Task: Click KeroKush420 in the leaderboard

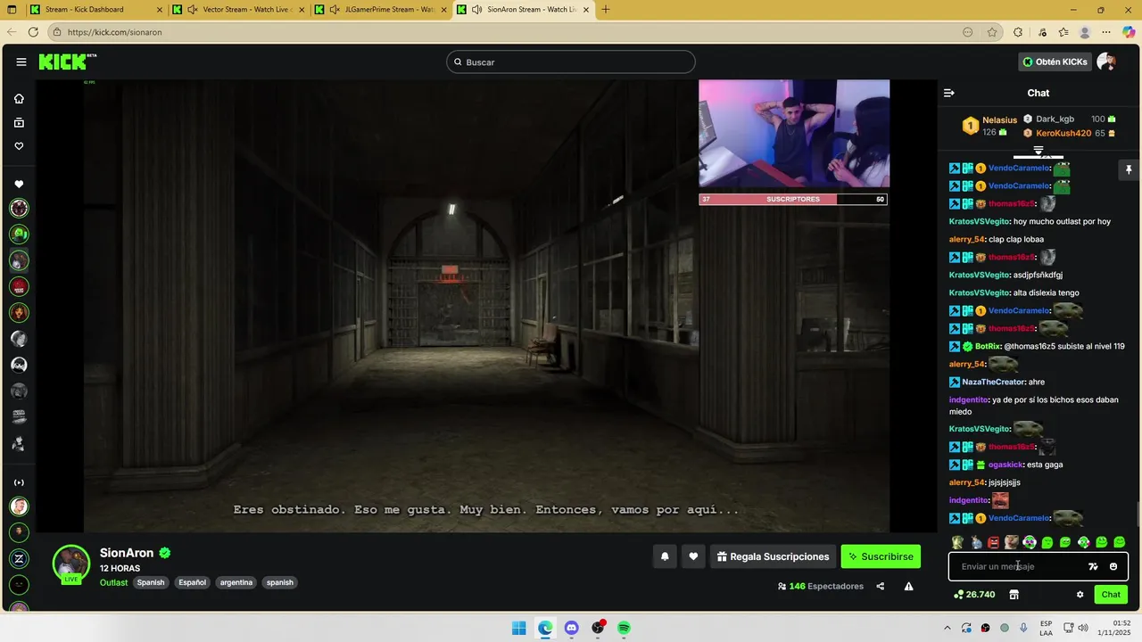Action: pos(1063,133)
